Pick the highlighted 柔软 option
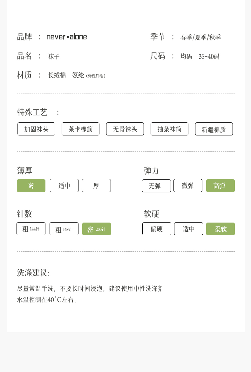 pyautogui.click(x=220, y=229)
